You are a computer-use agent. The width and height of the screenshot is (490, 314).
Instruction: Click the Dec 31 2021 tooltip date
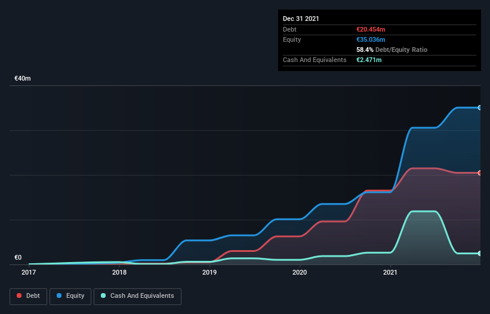click(x=301, y=19)
